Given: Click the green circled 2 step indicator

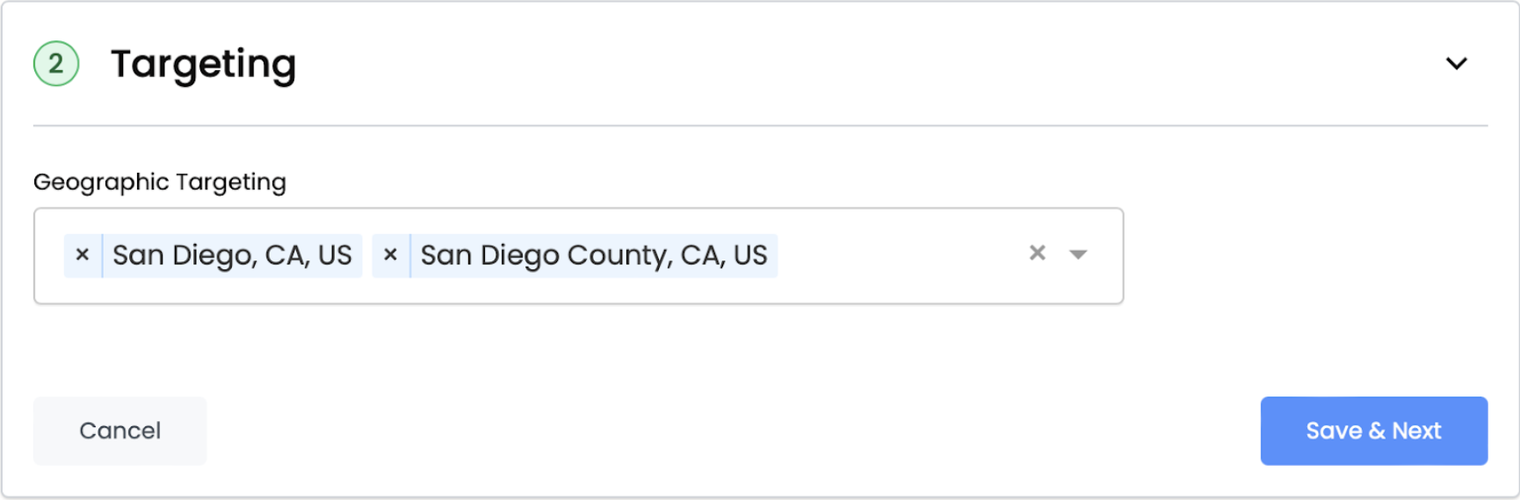Looking at the screenshot, I should [56, 64].
